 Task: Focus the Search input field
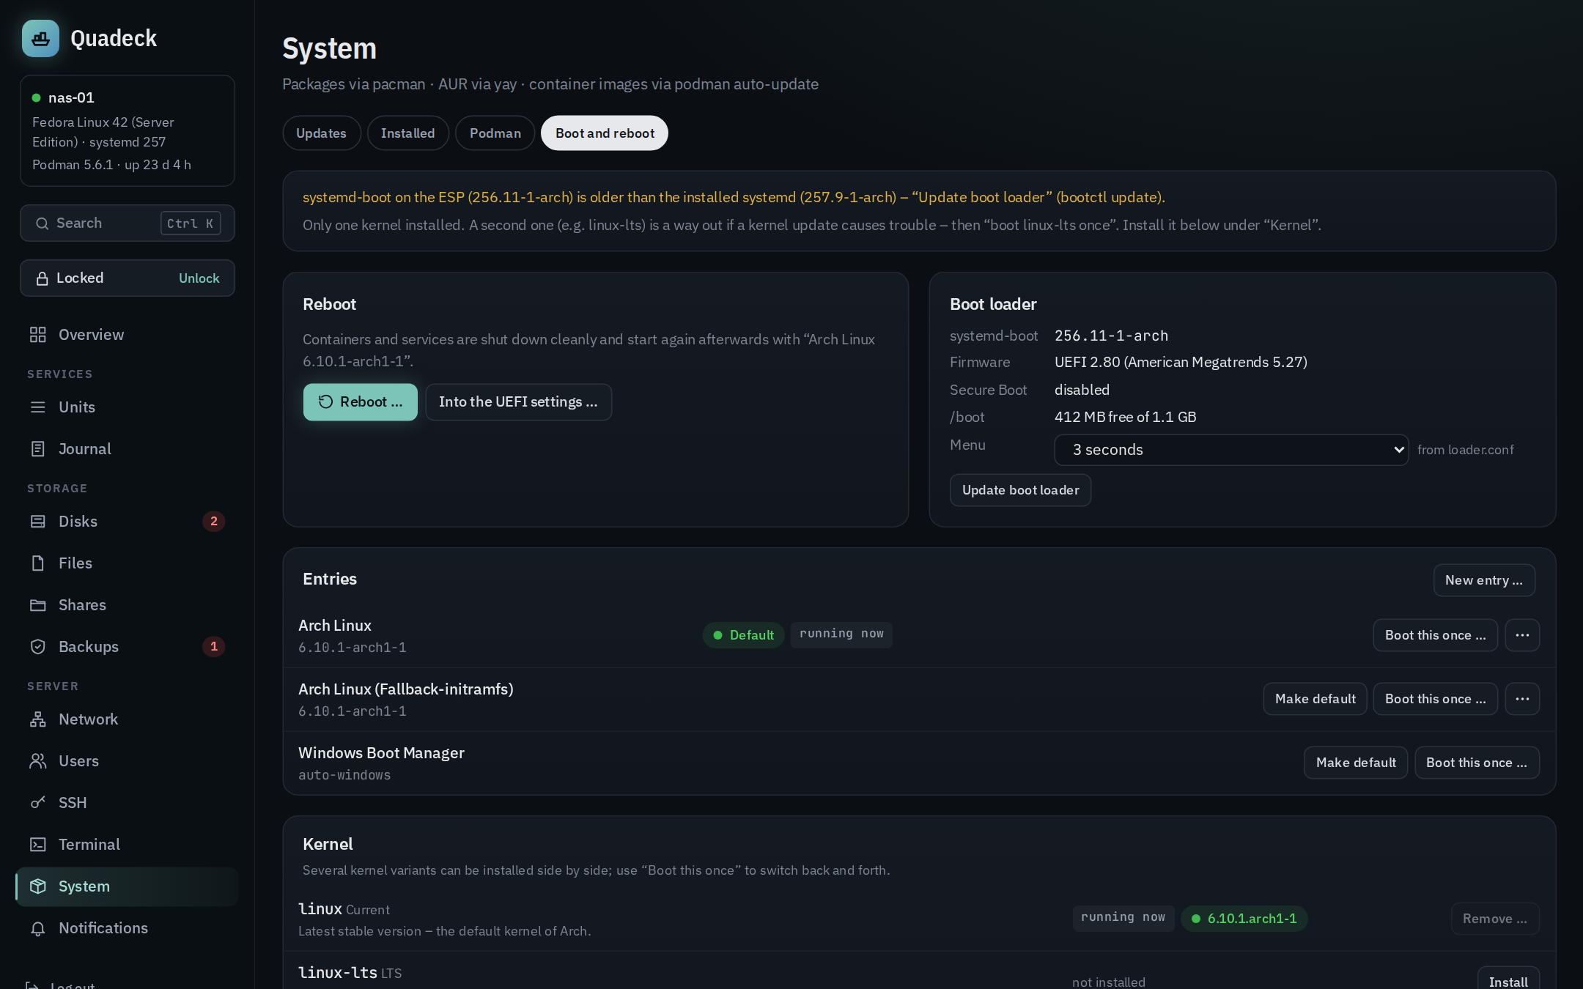128,223
